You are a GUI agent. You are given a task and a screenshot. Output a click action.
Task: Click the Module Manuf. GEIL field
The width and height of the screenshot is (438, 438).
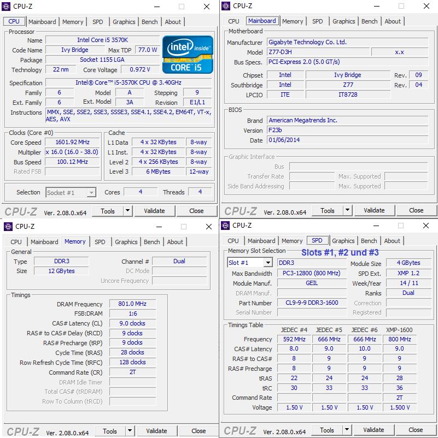[312, 283]
